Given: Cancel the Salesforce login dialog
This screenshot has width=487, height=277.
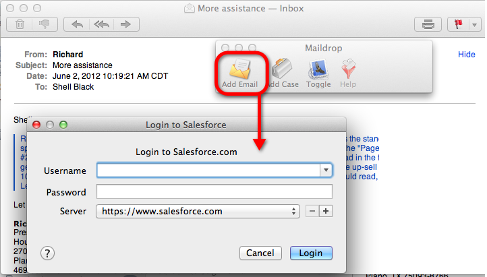Looking at the screenshot, I should pos(260,253).
